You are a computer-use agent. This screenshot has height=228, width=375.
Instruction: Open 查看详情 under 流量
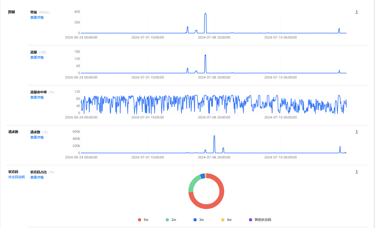(x=37, y=57)
